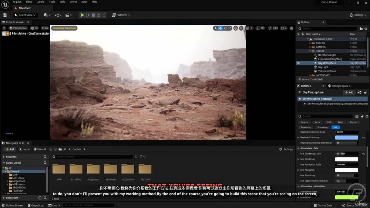Open the Select Mode dropdown
This screenshot has width=370, height=208.
tap(25, 15)
